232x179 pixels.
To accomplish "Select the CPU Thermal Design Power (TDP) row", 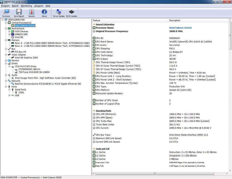I will [x=161, y=62].
